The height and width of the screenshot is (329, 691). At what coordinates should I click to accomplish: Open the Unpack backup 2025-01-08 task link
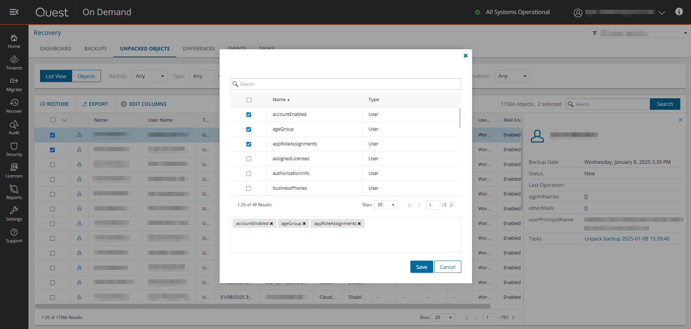(627, 239)
